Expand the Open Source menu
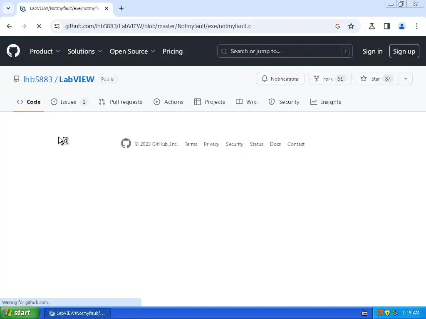 pyautogui.click(x=132, y=51)
